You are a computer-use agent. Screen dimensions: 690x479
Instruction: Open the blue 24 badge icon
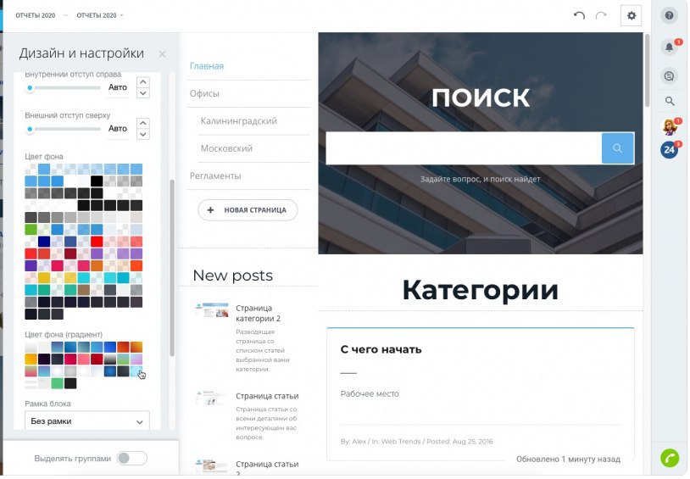670,150
